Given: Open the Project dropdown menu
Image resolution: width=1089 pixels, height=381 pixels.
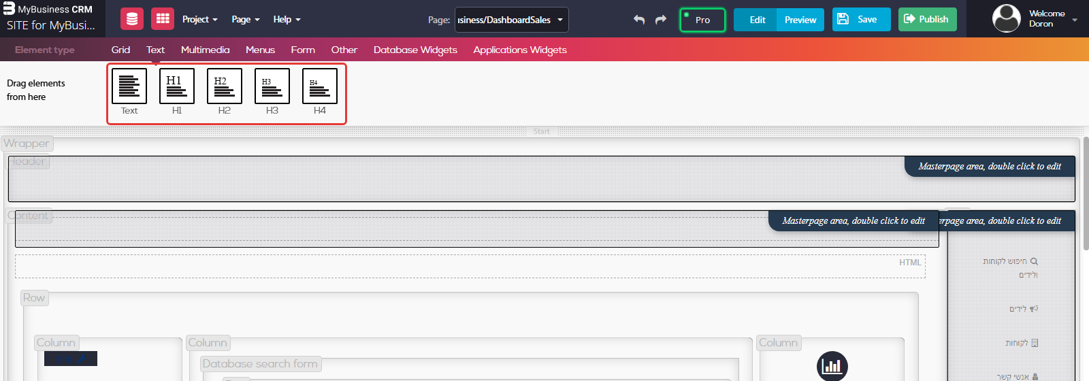Looking at the screenshot, I should [x=199, y=19].
